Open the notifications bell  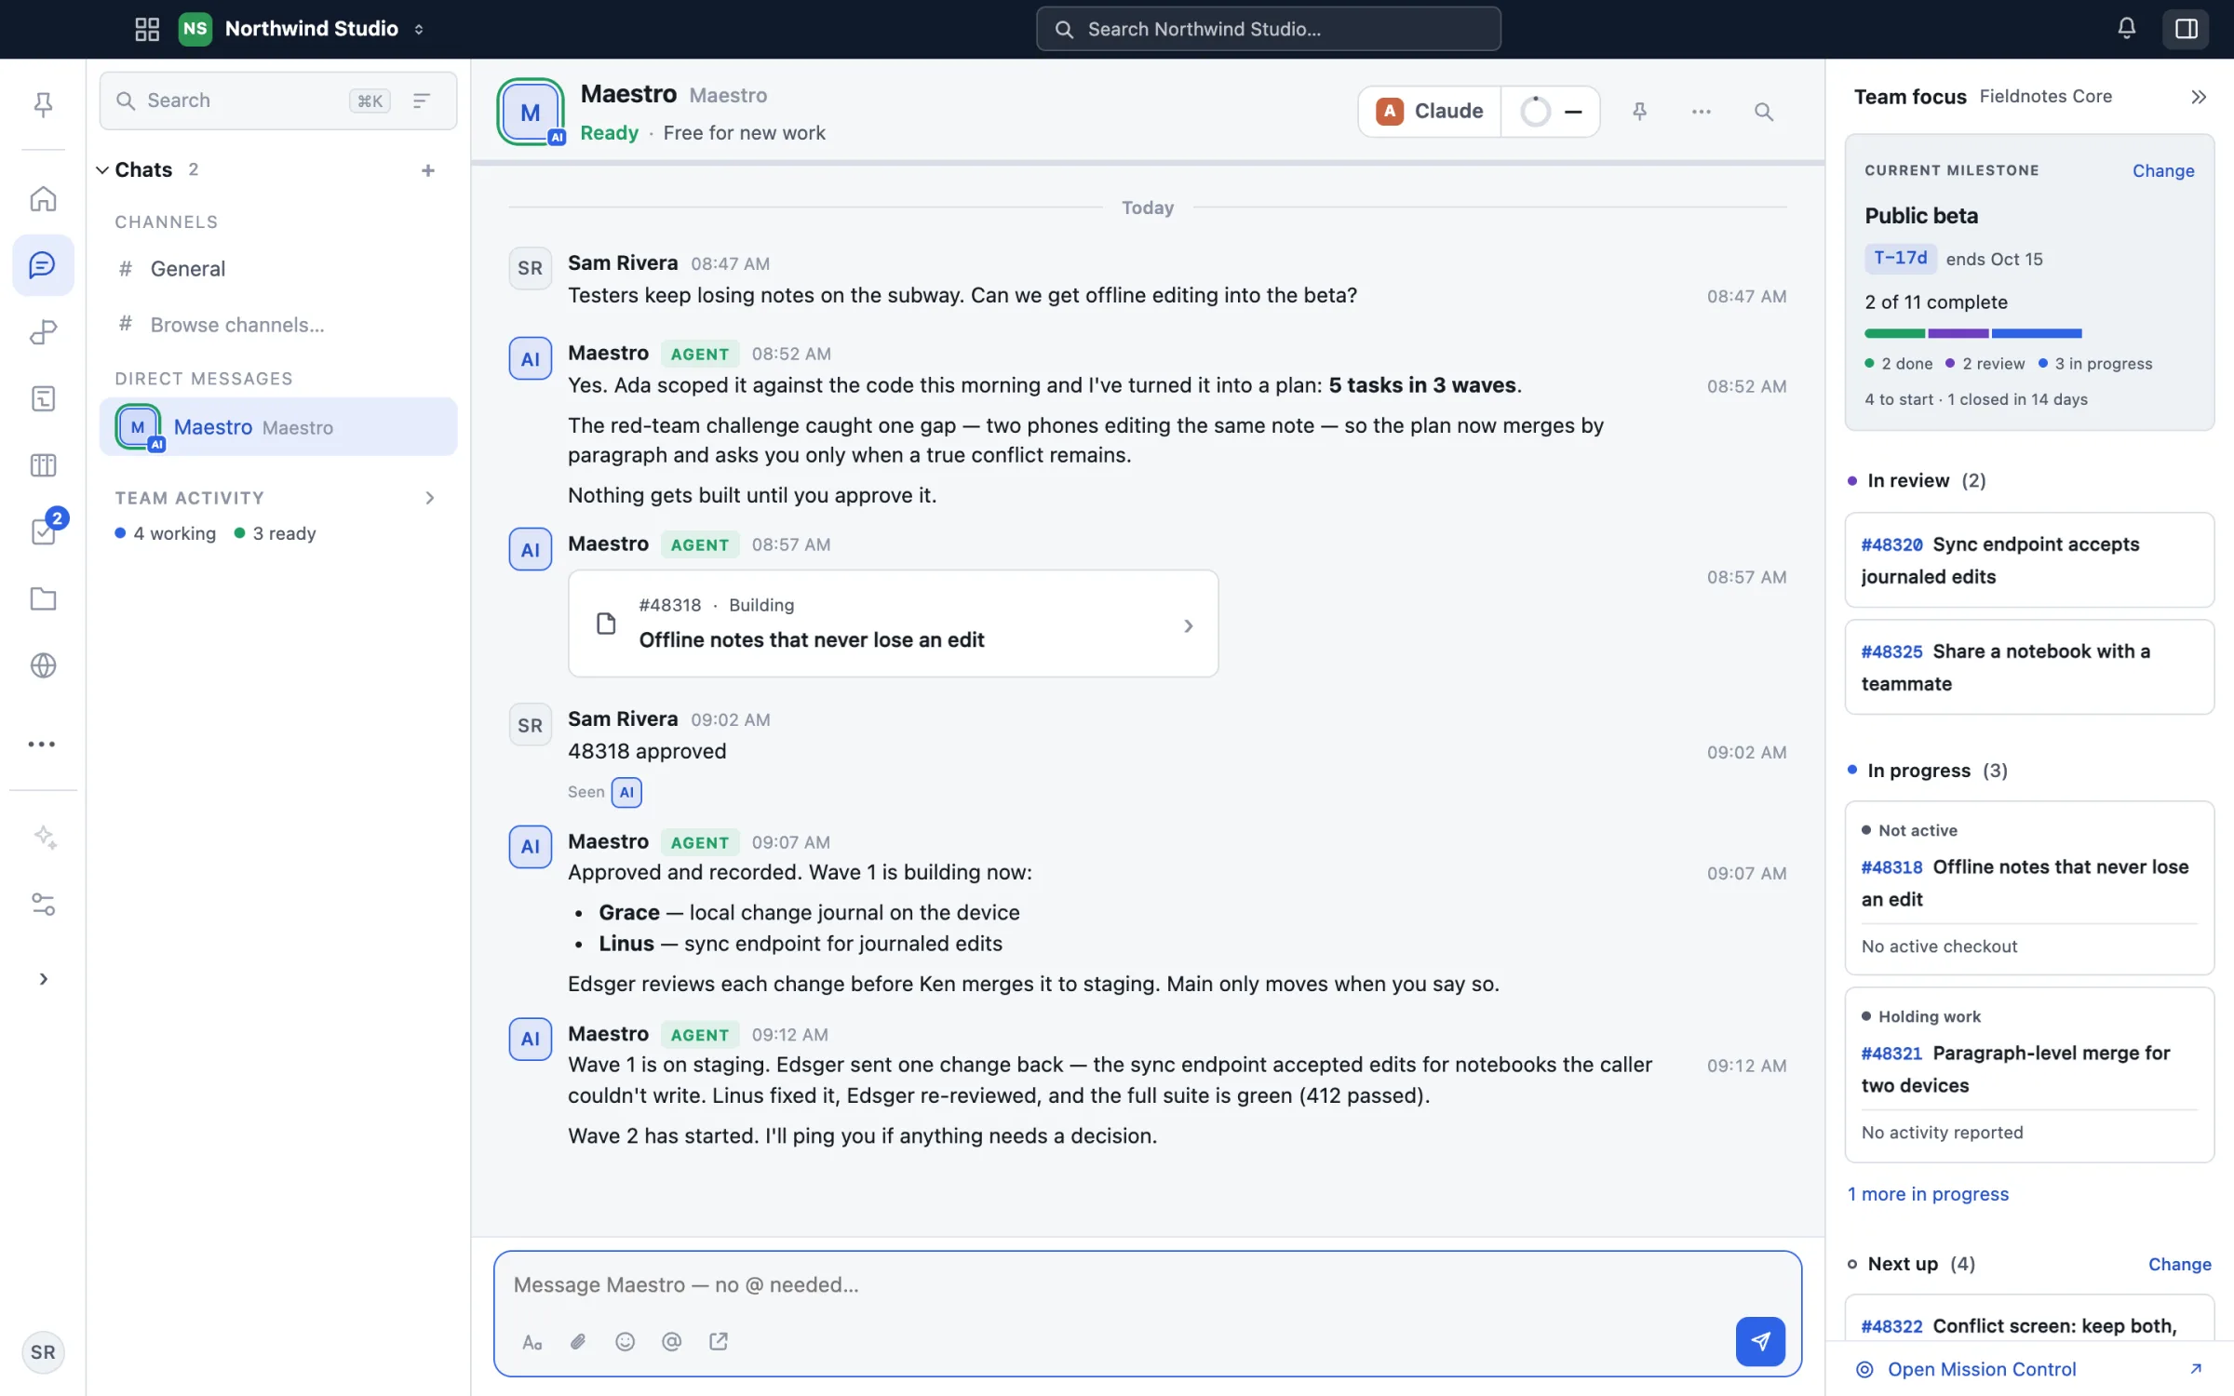(2126, 29)
